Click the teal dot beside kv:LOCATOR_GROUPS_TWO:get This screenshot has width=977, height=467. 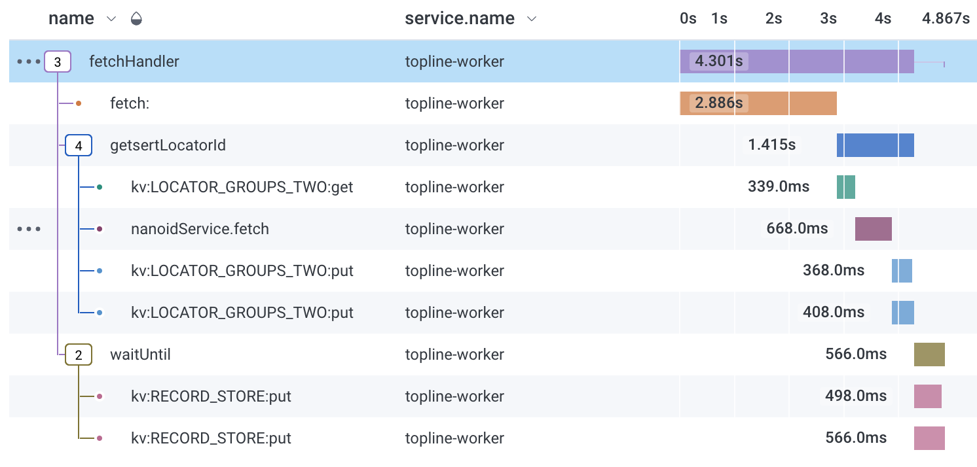tap(100, 188)
